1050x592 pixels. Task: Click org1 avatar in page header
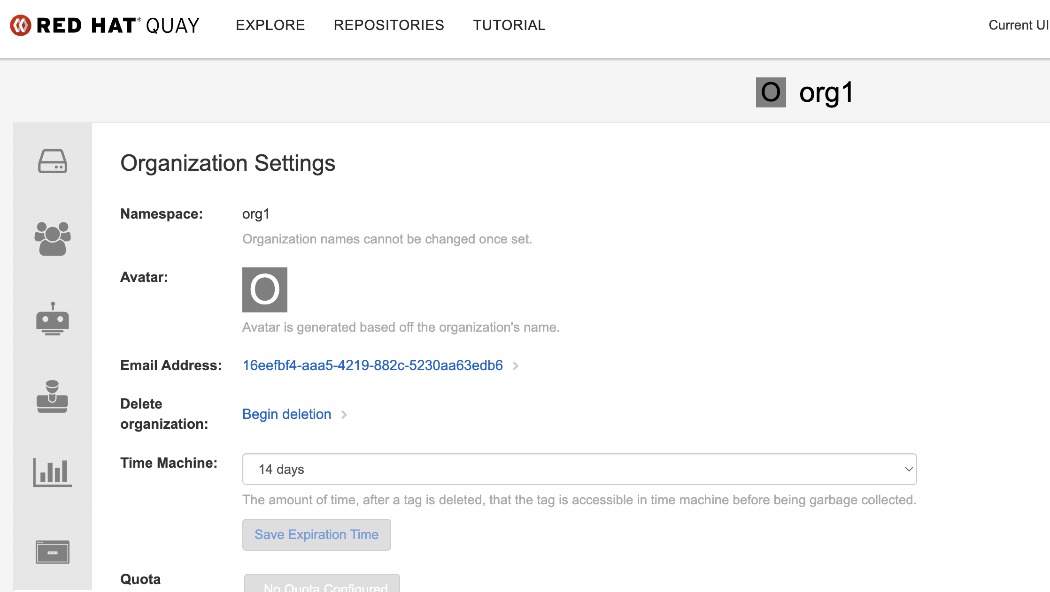[771, 92]
